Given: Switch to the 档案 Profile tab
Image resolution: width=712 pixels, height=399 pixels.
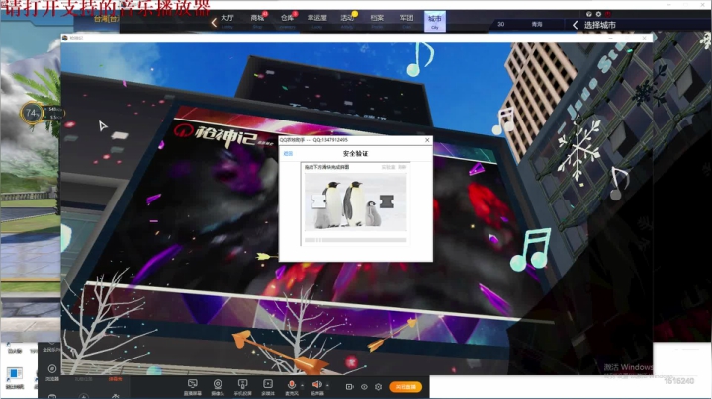Looking at the screenshot, I should [x=377, y=21].
